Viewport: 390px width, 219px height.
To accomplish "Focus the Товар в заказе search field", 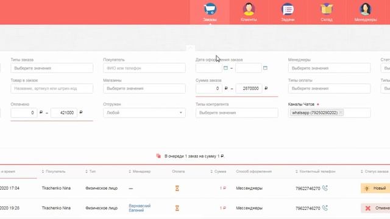I will (52, 88).
